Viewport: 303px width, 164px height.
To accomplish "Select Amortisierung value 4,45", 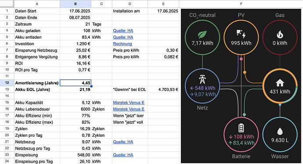I will tap(76, 83).
